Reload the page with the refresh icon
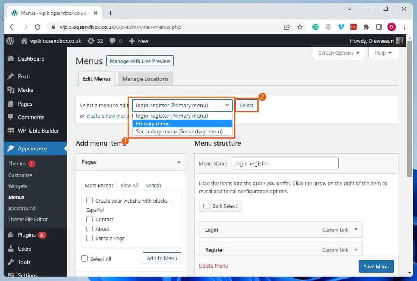Viewport: 417px width, 281px height. click(x=38, y=27)
